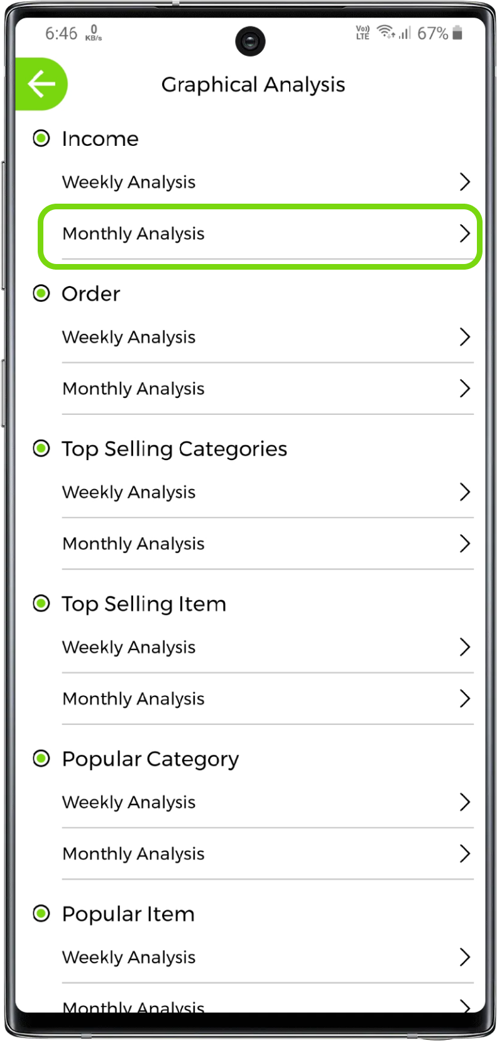Tap the Wi-Fi signal icon
497x1041 pixels.
click(385, 32)
